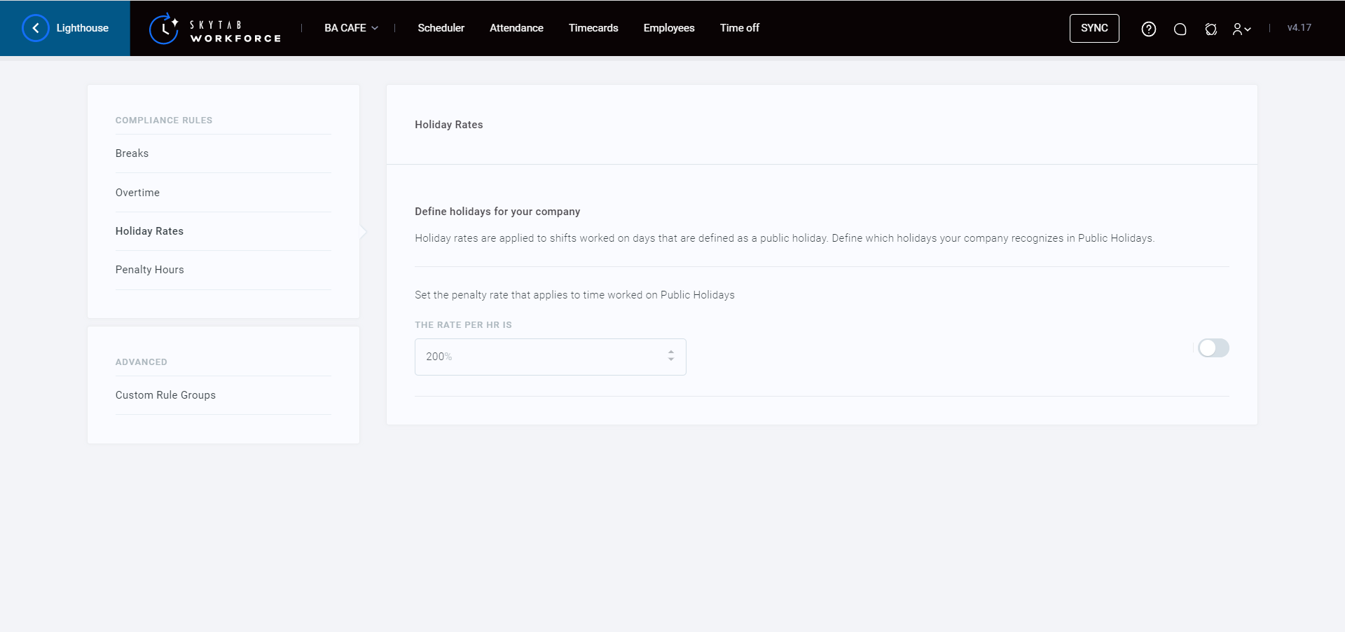
Task: Expand the BA CAFE location dropdown
Action: pos(351,28)
